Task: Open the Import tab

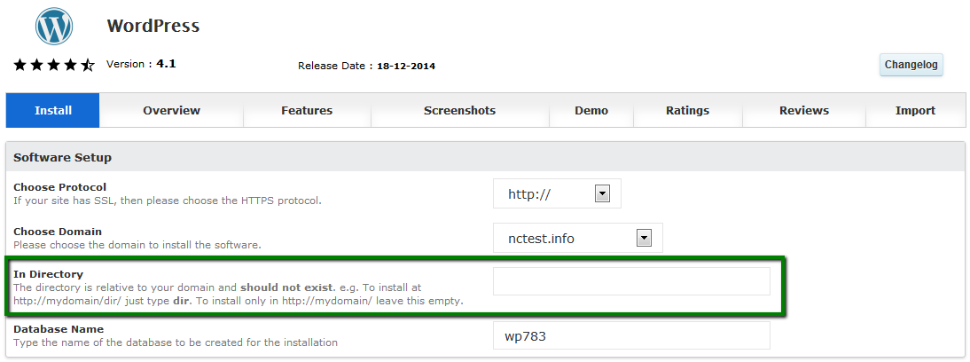Action: (x=916, y=111)
